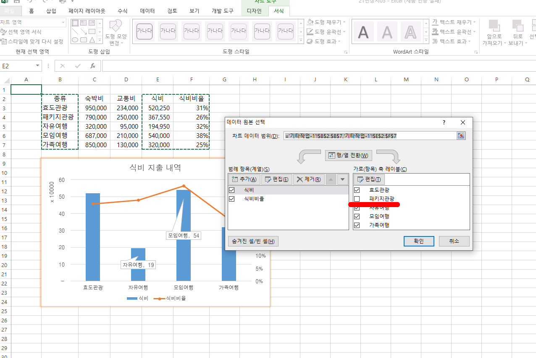
Task: Open the 데이터 ribbon tab
Action: pos(147,11)
